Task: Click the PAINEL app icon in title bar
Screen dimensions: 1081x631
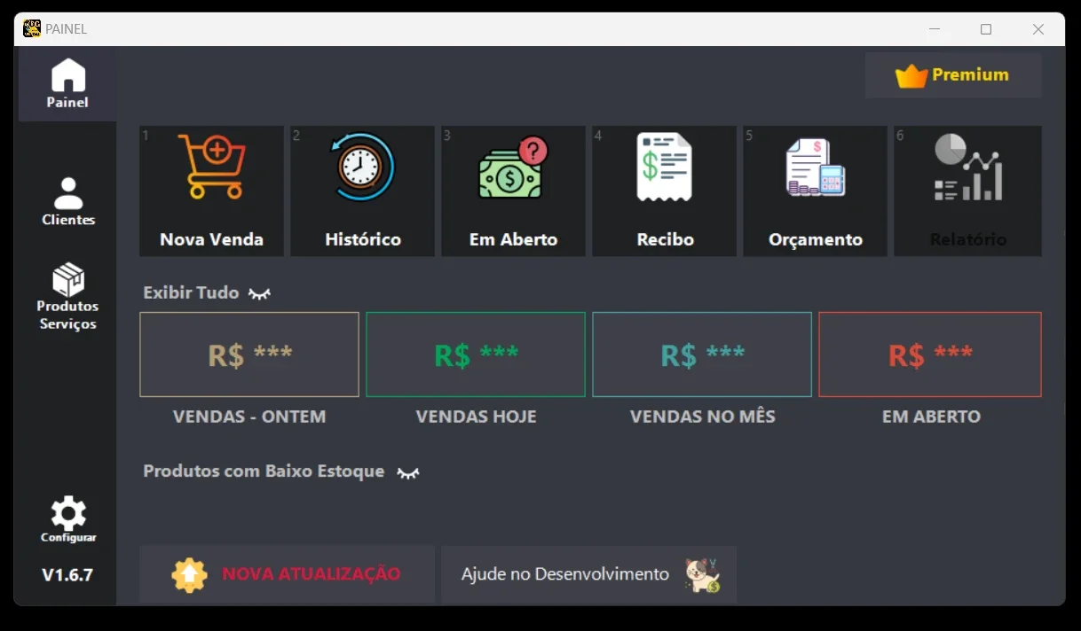Action: point(32,28)
